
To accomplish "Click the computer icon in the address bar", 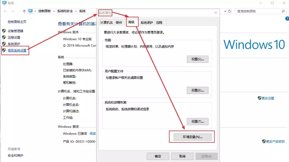I will click(31, 11).
